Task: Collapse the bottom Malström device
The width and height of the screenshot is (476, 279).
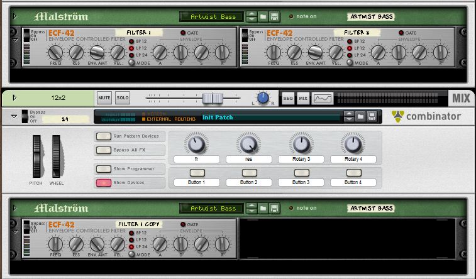Action: point(14,208)
